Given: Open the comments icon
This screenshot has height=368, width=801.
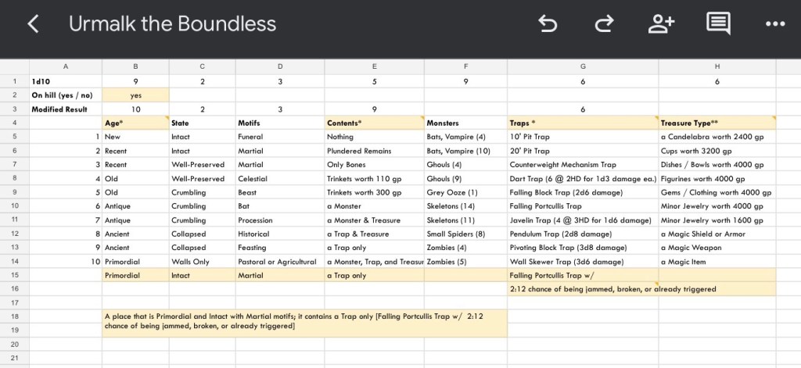Looking at the screenshot, I should coord(718,24).
